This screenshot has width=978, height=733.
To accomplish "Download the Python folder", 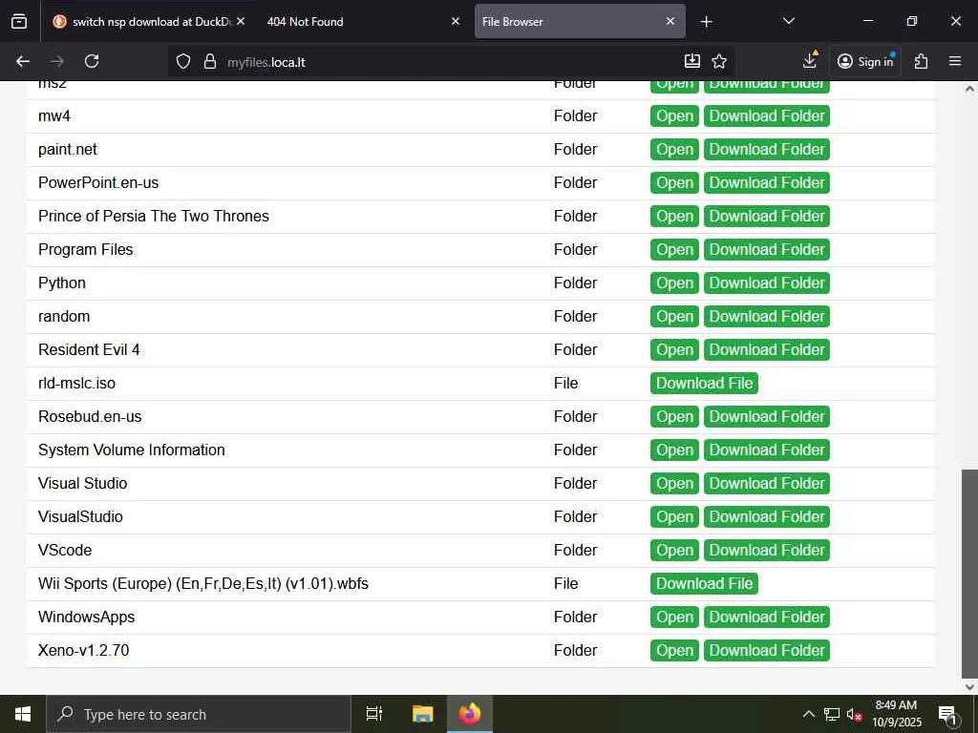I will [767, 283].
